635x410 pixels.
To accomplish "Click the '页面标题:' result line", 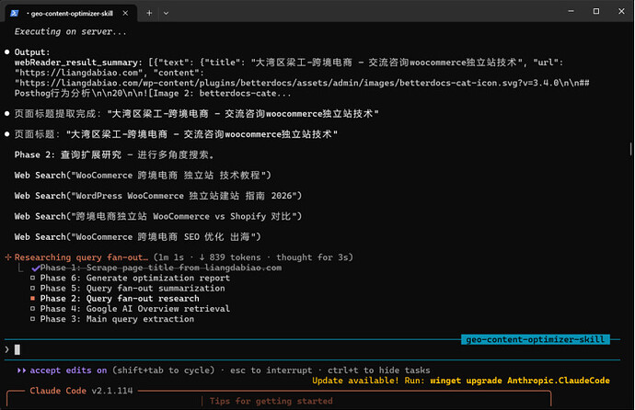I will pyautogui.click(x=176, y=134).
